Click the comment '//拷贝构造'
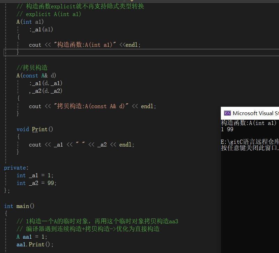Screen dimensions: 279x253 [32, 68]
